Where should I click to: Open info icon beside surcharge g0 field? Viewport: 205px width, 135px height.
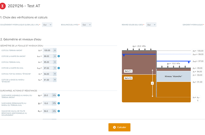point(59,103)
